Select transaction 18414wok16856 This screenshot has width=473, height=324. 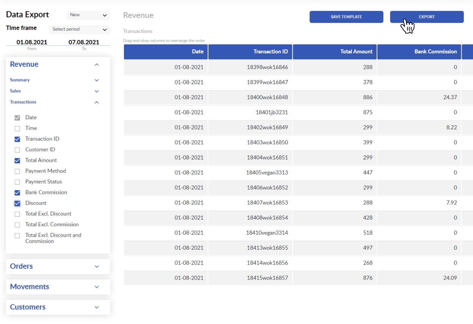[267, 263]
